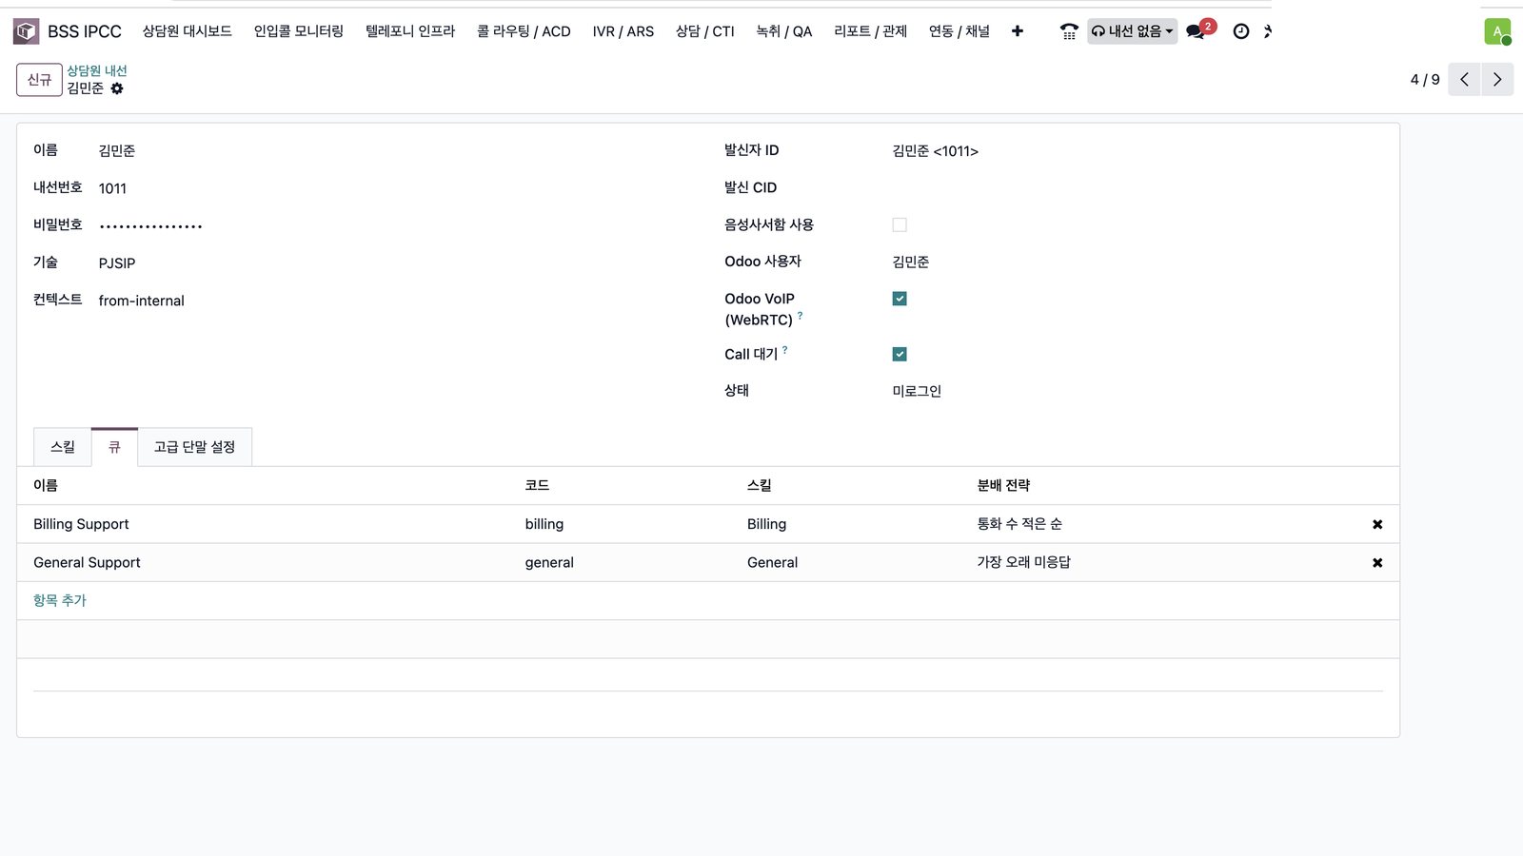Uncheck the Odoo VoIP (WebRTC) checkbox

900,299
